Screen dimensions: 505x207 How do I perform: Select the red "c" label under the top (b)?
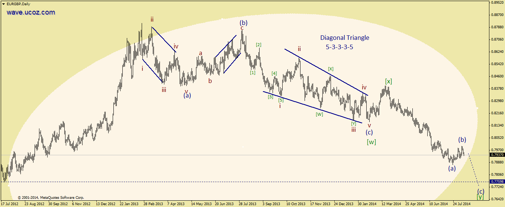pyautogui.click(x=242, y=28)
